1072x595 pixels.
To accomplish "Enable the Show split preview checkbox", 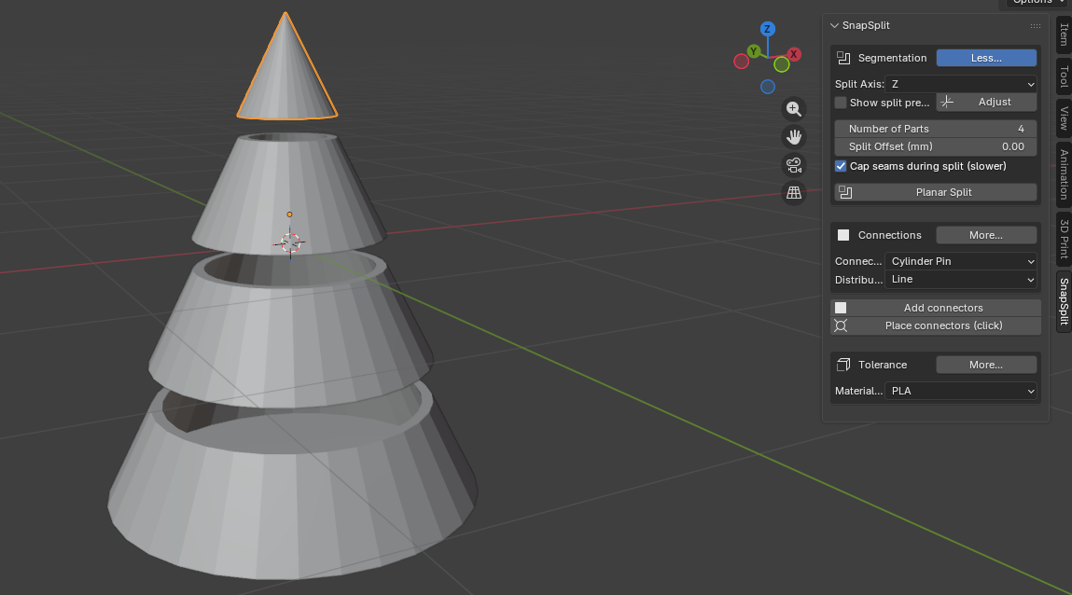I will coord(841,103).
